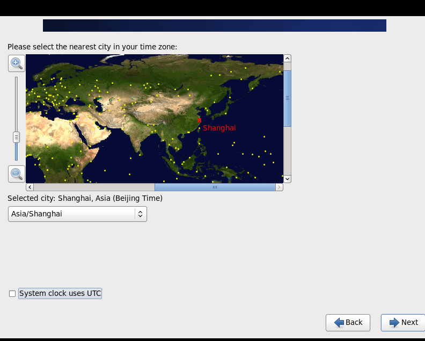Screen dimensions: 425x341
Task: Click the vertical scrollbar thumb beside map
Action: tap(287, 98)
